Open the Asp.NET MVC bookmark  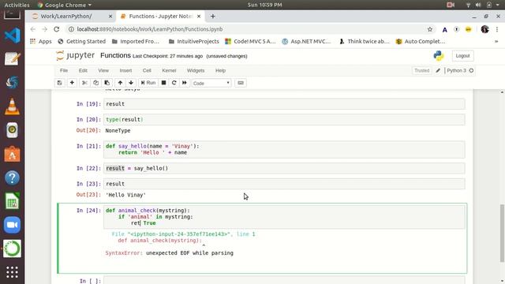coord(306,41)
